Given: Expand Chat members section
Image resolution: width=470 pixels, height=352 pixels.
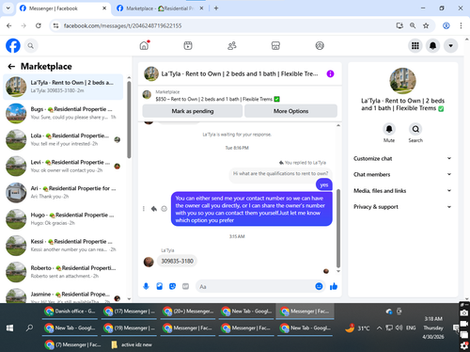Looking at the screenshot, I should pyautogui.click(x=402, y=174).
